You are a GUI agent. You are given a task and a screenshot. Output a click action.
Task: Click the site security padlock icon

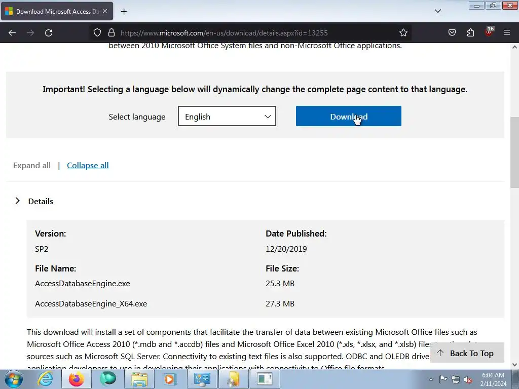click(x=112, y=33)
